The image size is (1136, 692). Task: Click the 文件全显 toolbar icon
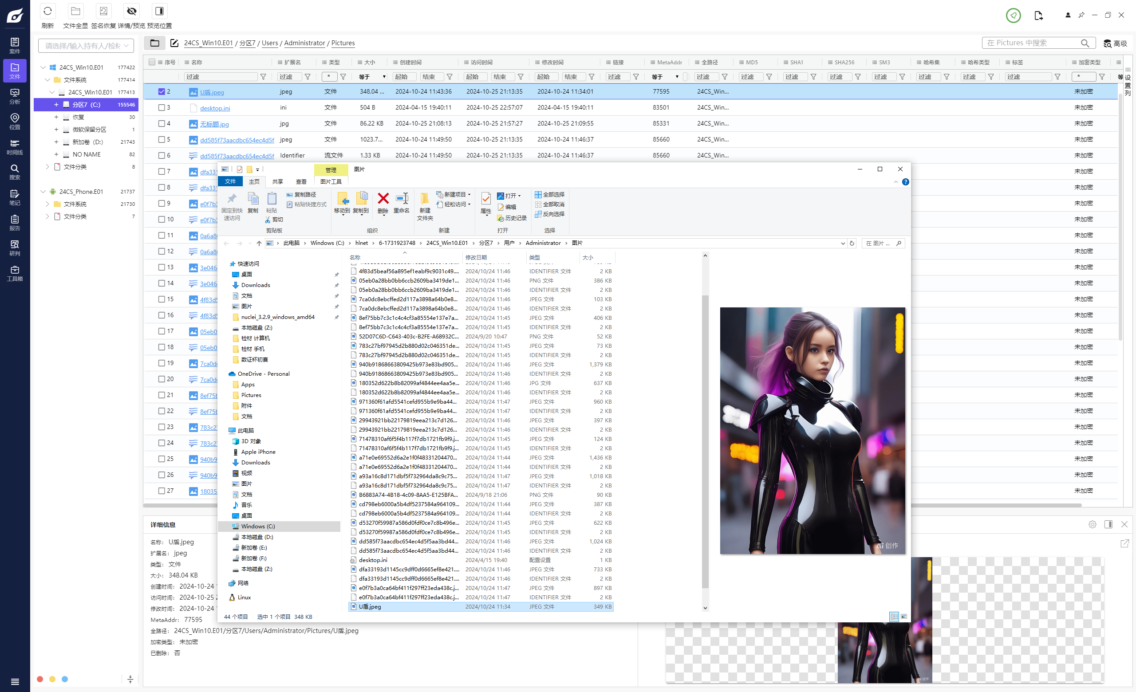pyautogui.click(x=75, y=11)
